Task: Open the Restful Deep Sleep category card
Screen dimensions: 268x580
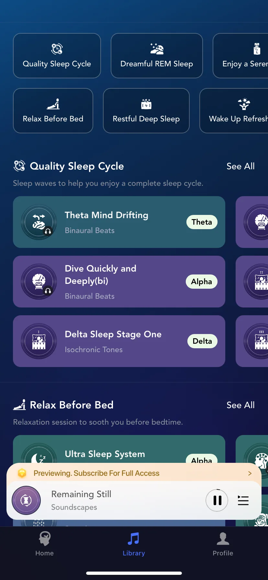Action: (146, 111)
